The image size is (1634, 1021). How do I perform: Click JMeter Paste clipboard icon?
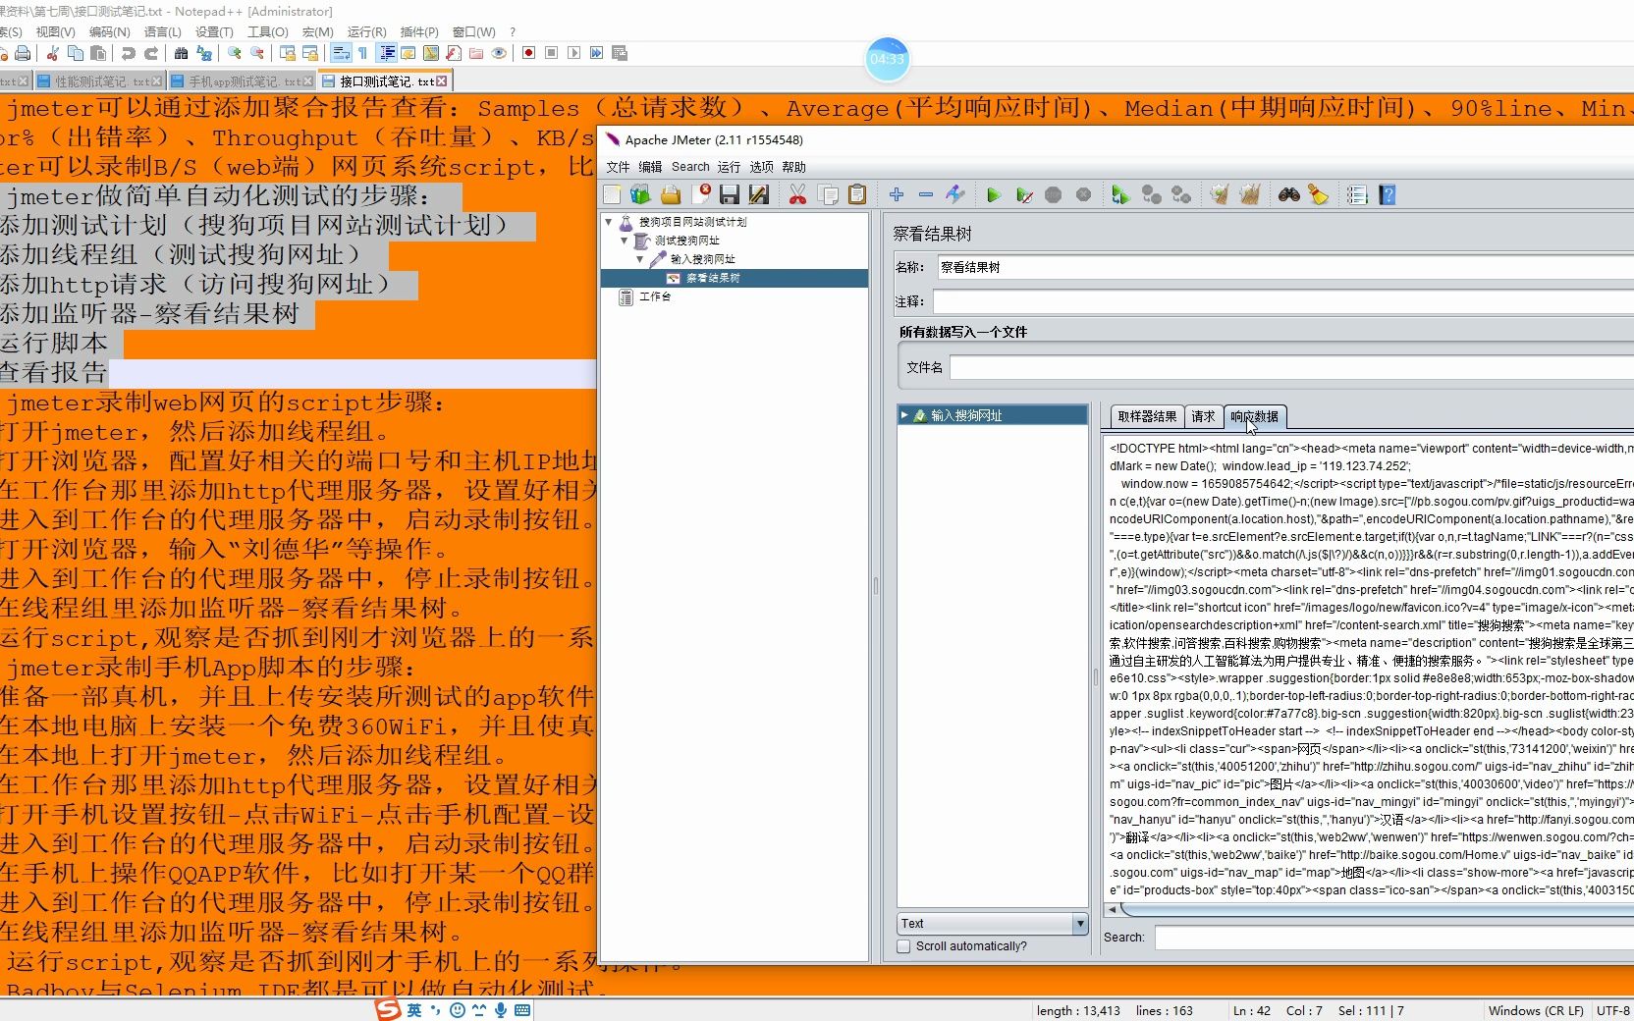point(857,195)
